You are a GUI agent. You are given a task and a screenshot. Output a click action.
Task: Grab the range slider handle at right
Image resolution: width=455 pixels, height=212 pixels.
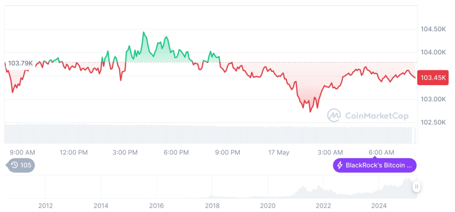pyautogui.click(x=417, y=187)
